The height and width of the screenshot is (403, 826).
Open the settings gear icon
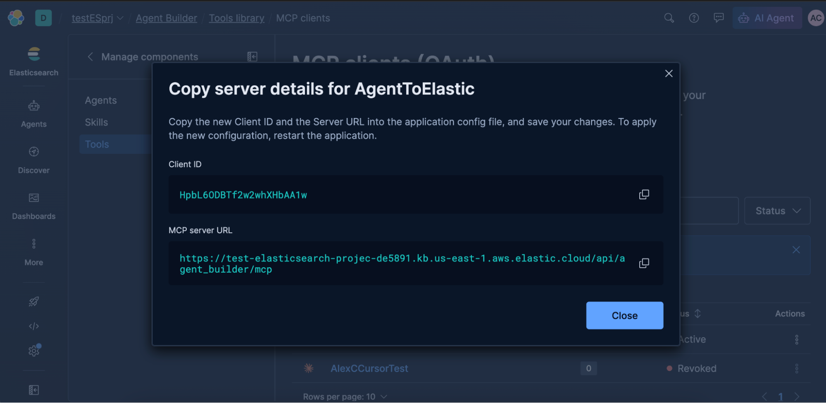click(x=34, y=351)
